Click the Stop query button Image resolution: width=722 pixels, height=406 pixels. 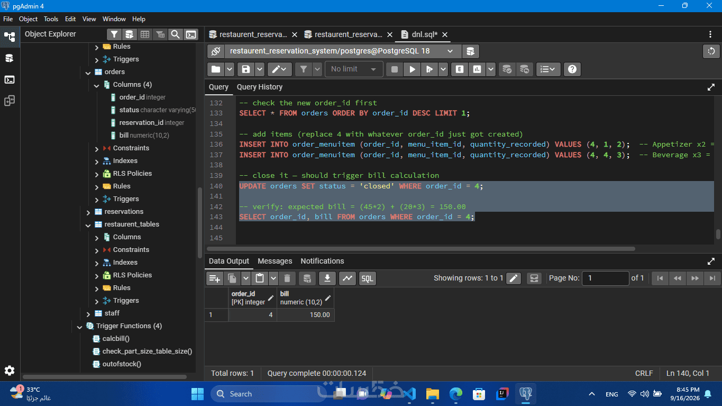click(394, 69)
